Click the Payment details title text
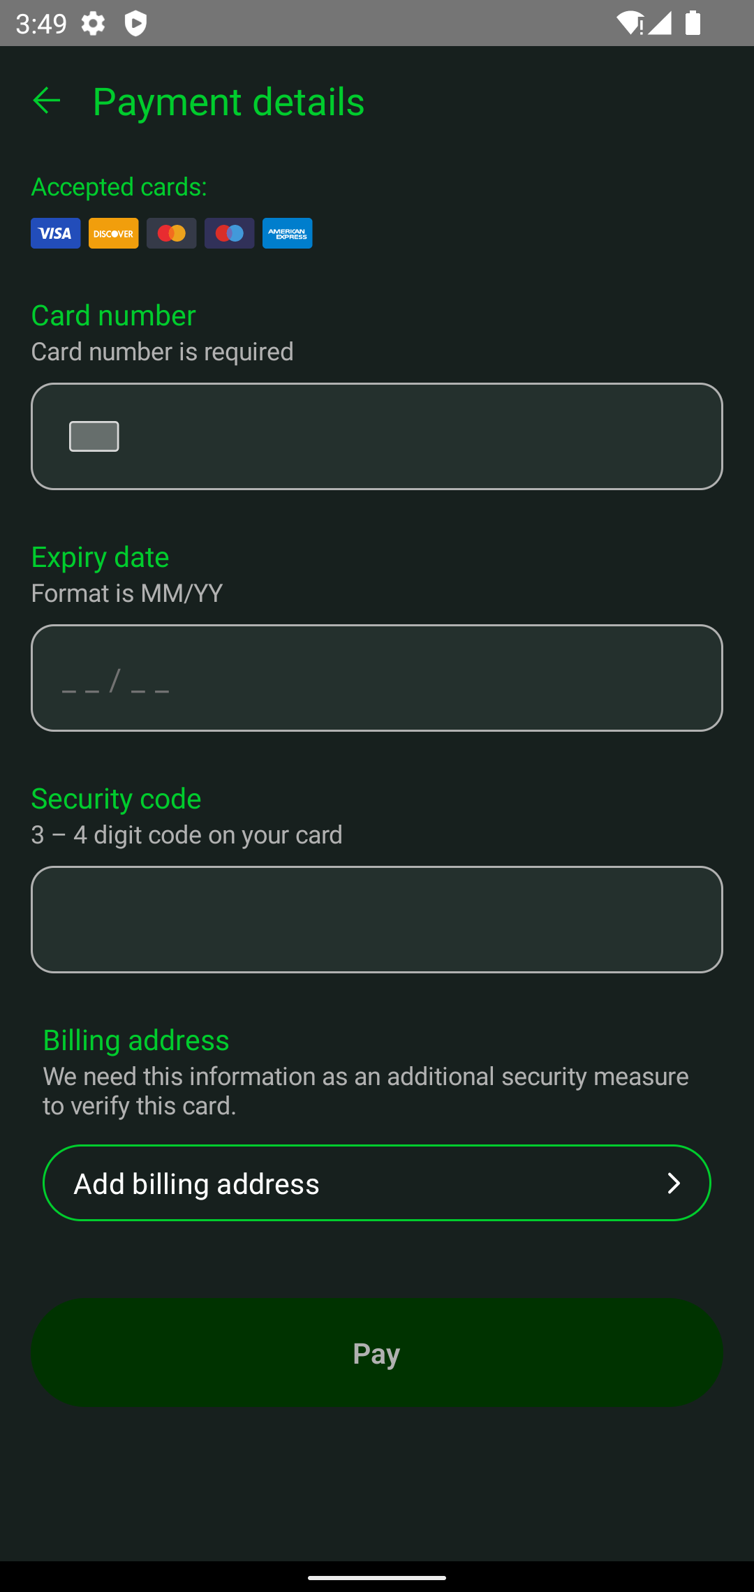754x1592 pixels. click(x=228, y=101)
